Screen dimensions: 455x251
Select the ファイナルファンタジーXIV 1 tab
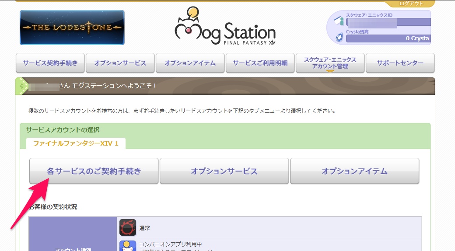click(x=76, y=143)
